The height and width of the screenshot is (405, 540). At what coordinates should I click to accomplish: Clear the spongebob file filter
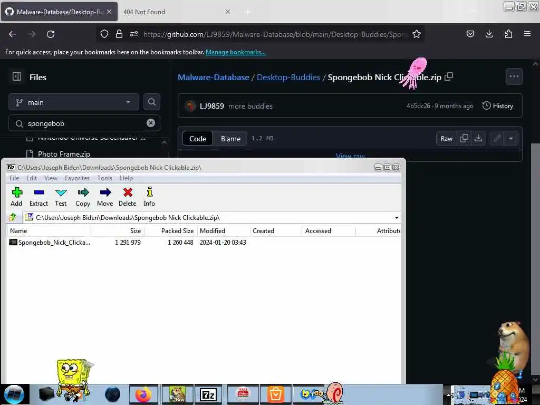[151, 123]
